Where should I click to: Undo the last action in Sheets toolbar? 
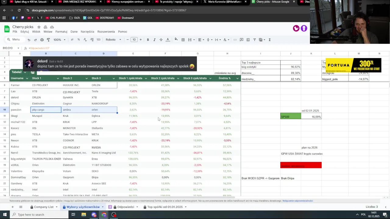(29, 40)
